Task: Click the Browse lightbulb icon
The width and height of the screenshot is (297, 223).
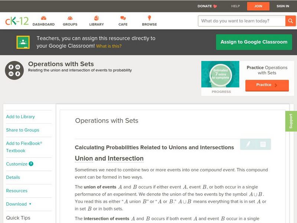Action: (x=149, y=18)
